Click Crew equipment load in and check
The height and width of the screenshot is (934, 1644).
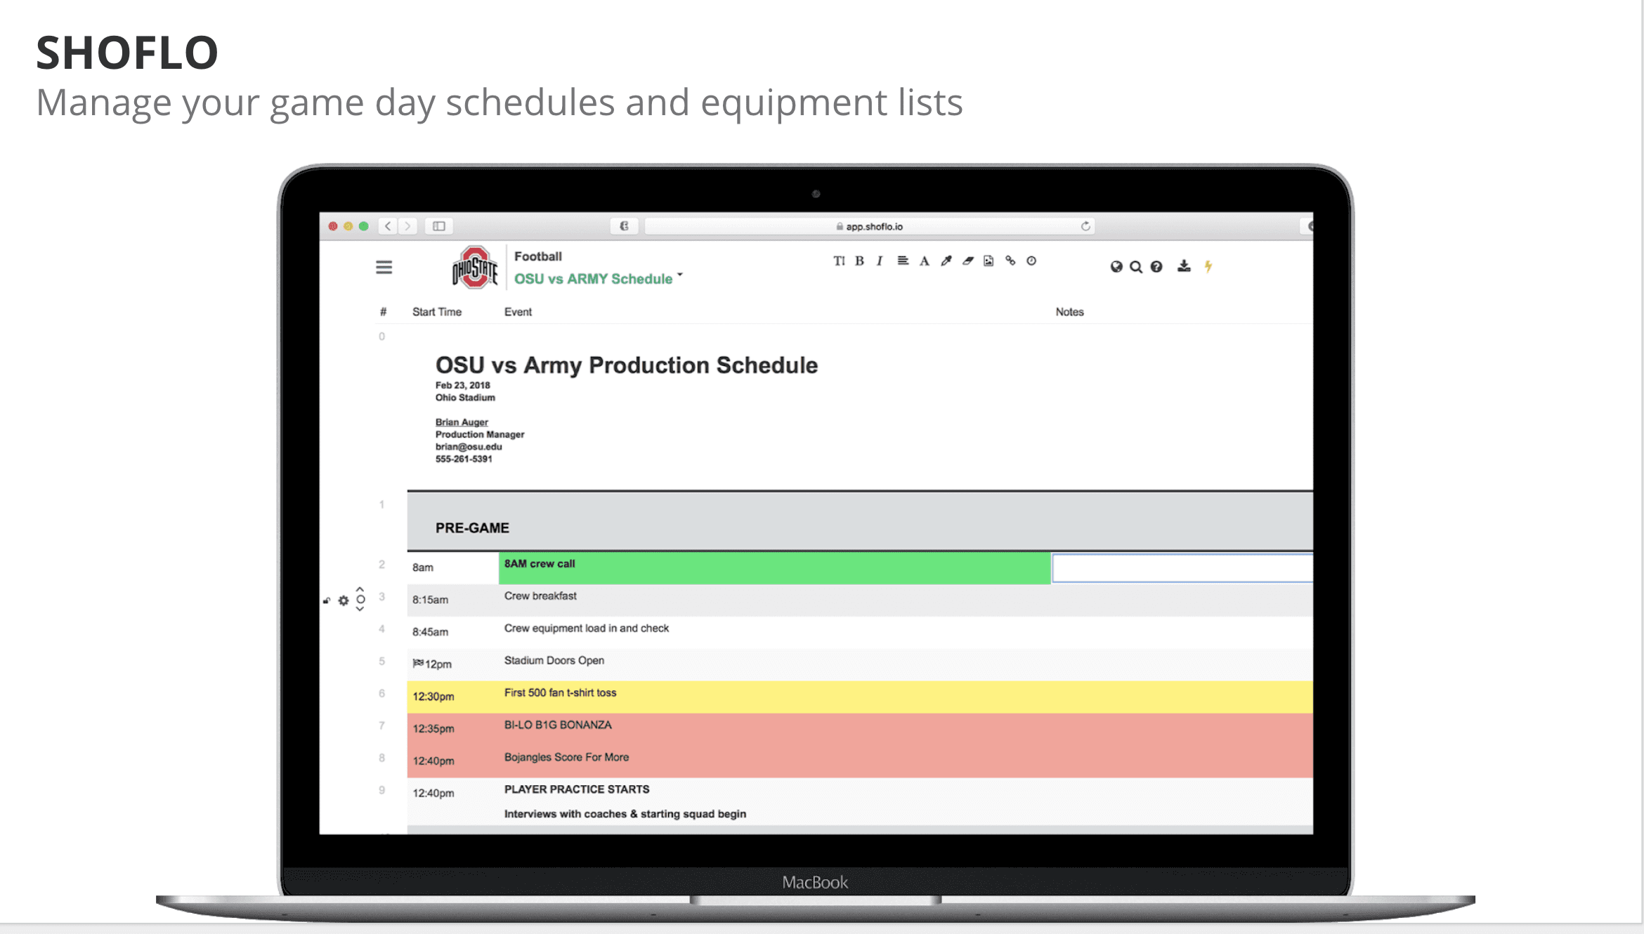[x=587, y=628]
